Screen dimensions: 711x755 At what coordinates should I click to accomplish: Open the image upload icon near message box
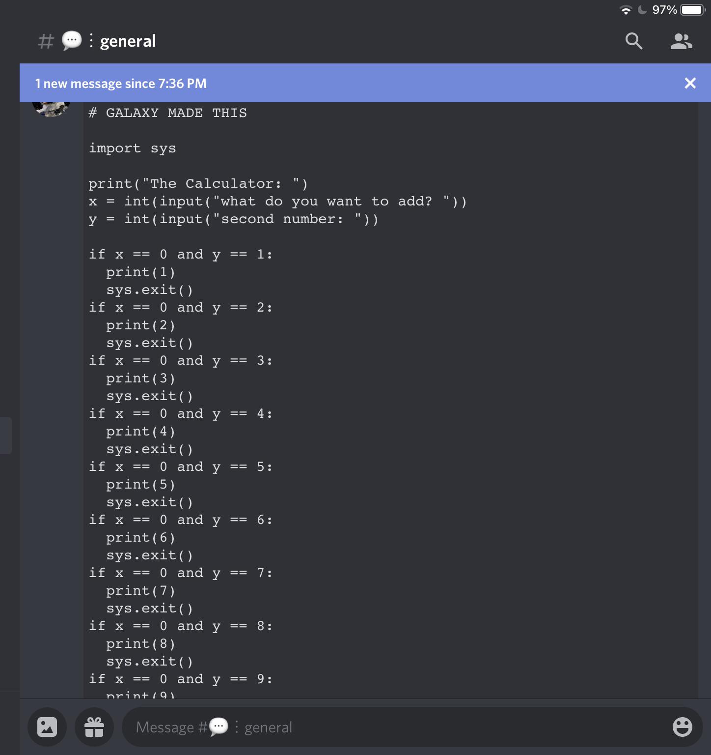47,726
